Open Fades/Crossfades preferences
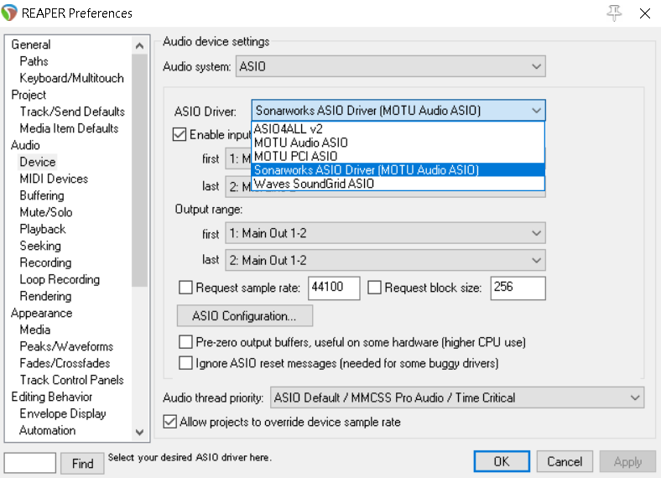The height and width of the screenshot is (478, 661). [x=65, y=363]
